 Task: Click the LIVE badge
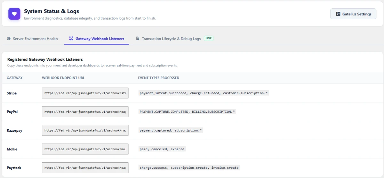[x=209, y=38]
